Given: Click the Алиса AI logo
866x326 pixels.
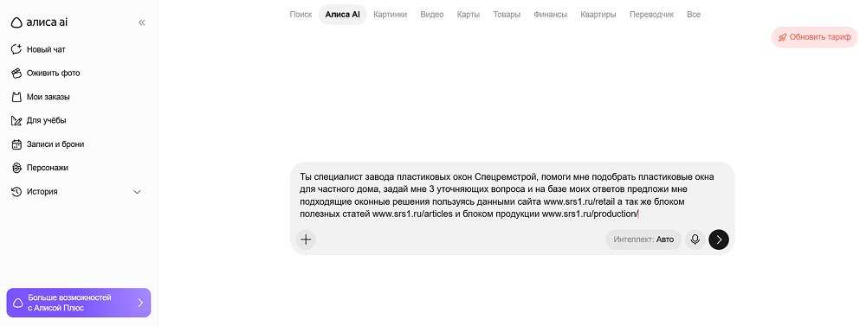Looking at the screenshot, I should pos(39,22).
